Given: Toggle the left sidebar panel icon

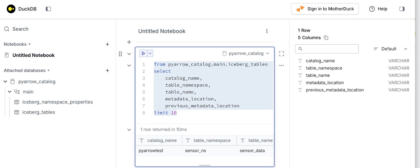Looking at the screenshot, I should [48, 9].
